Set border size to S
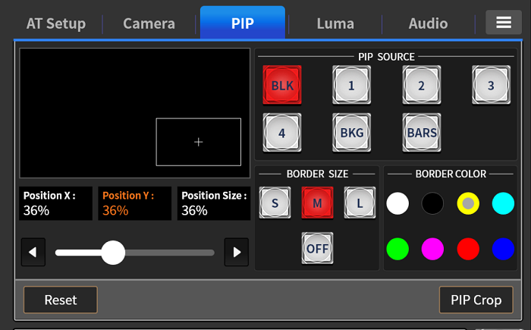The height and width of the screenshot is (330, 531). coord(274,203)
